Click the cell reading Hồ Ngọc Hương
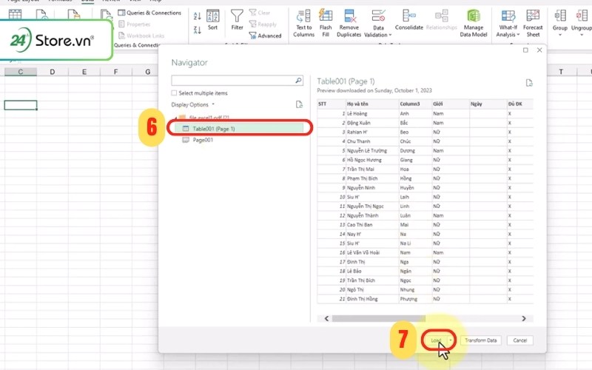Image resolution: width=592 pixels, height=370 pixels. point(372,160)
